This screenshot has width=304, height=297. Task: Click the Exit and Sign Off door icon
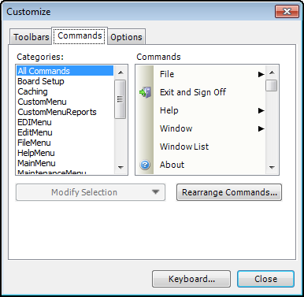click(x=145, y=92)
